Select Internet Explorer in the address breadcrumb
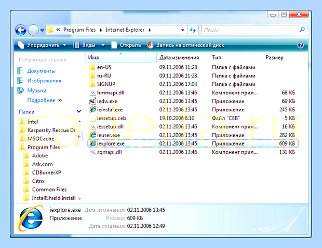 [125, 30]
